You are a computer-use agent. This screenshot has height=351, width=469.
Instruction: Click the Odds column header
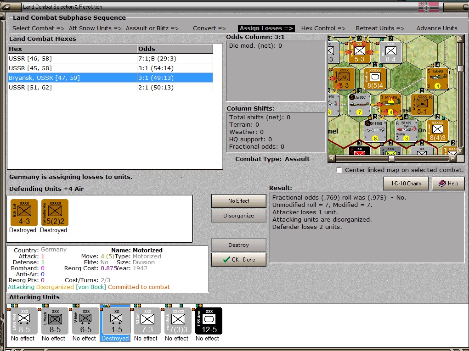pyautogui.click(x=175, y=49)
